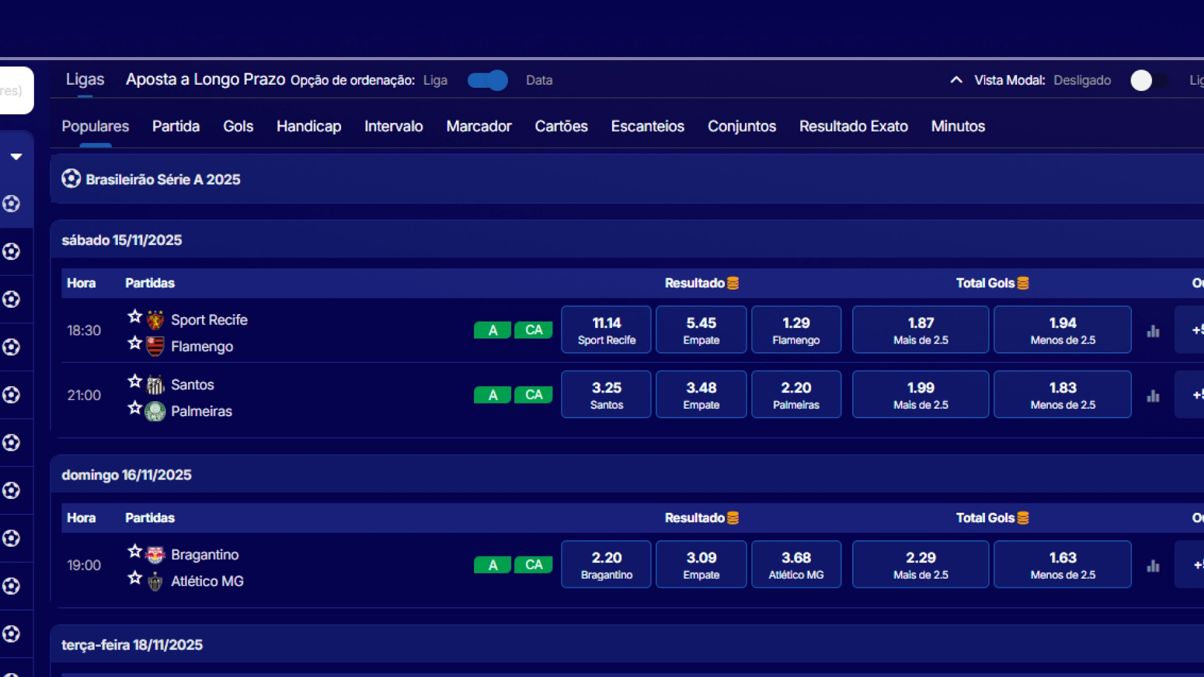Select Empate 3.09 odds for Bragantino match
Image resolution: width=1204 pixels, height=677 pixels.
700,564
